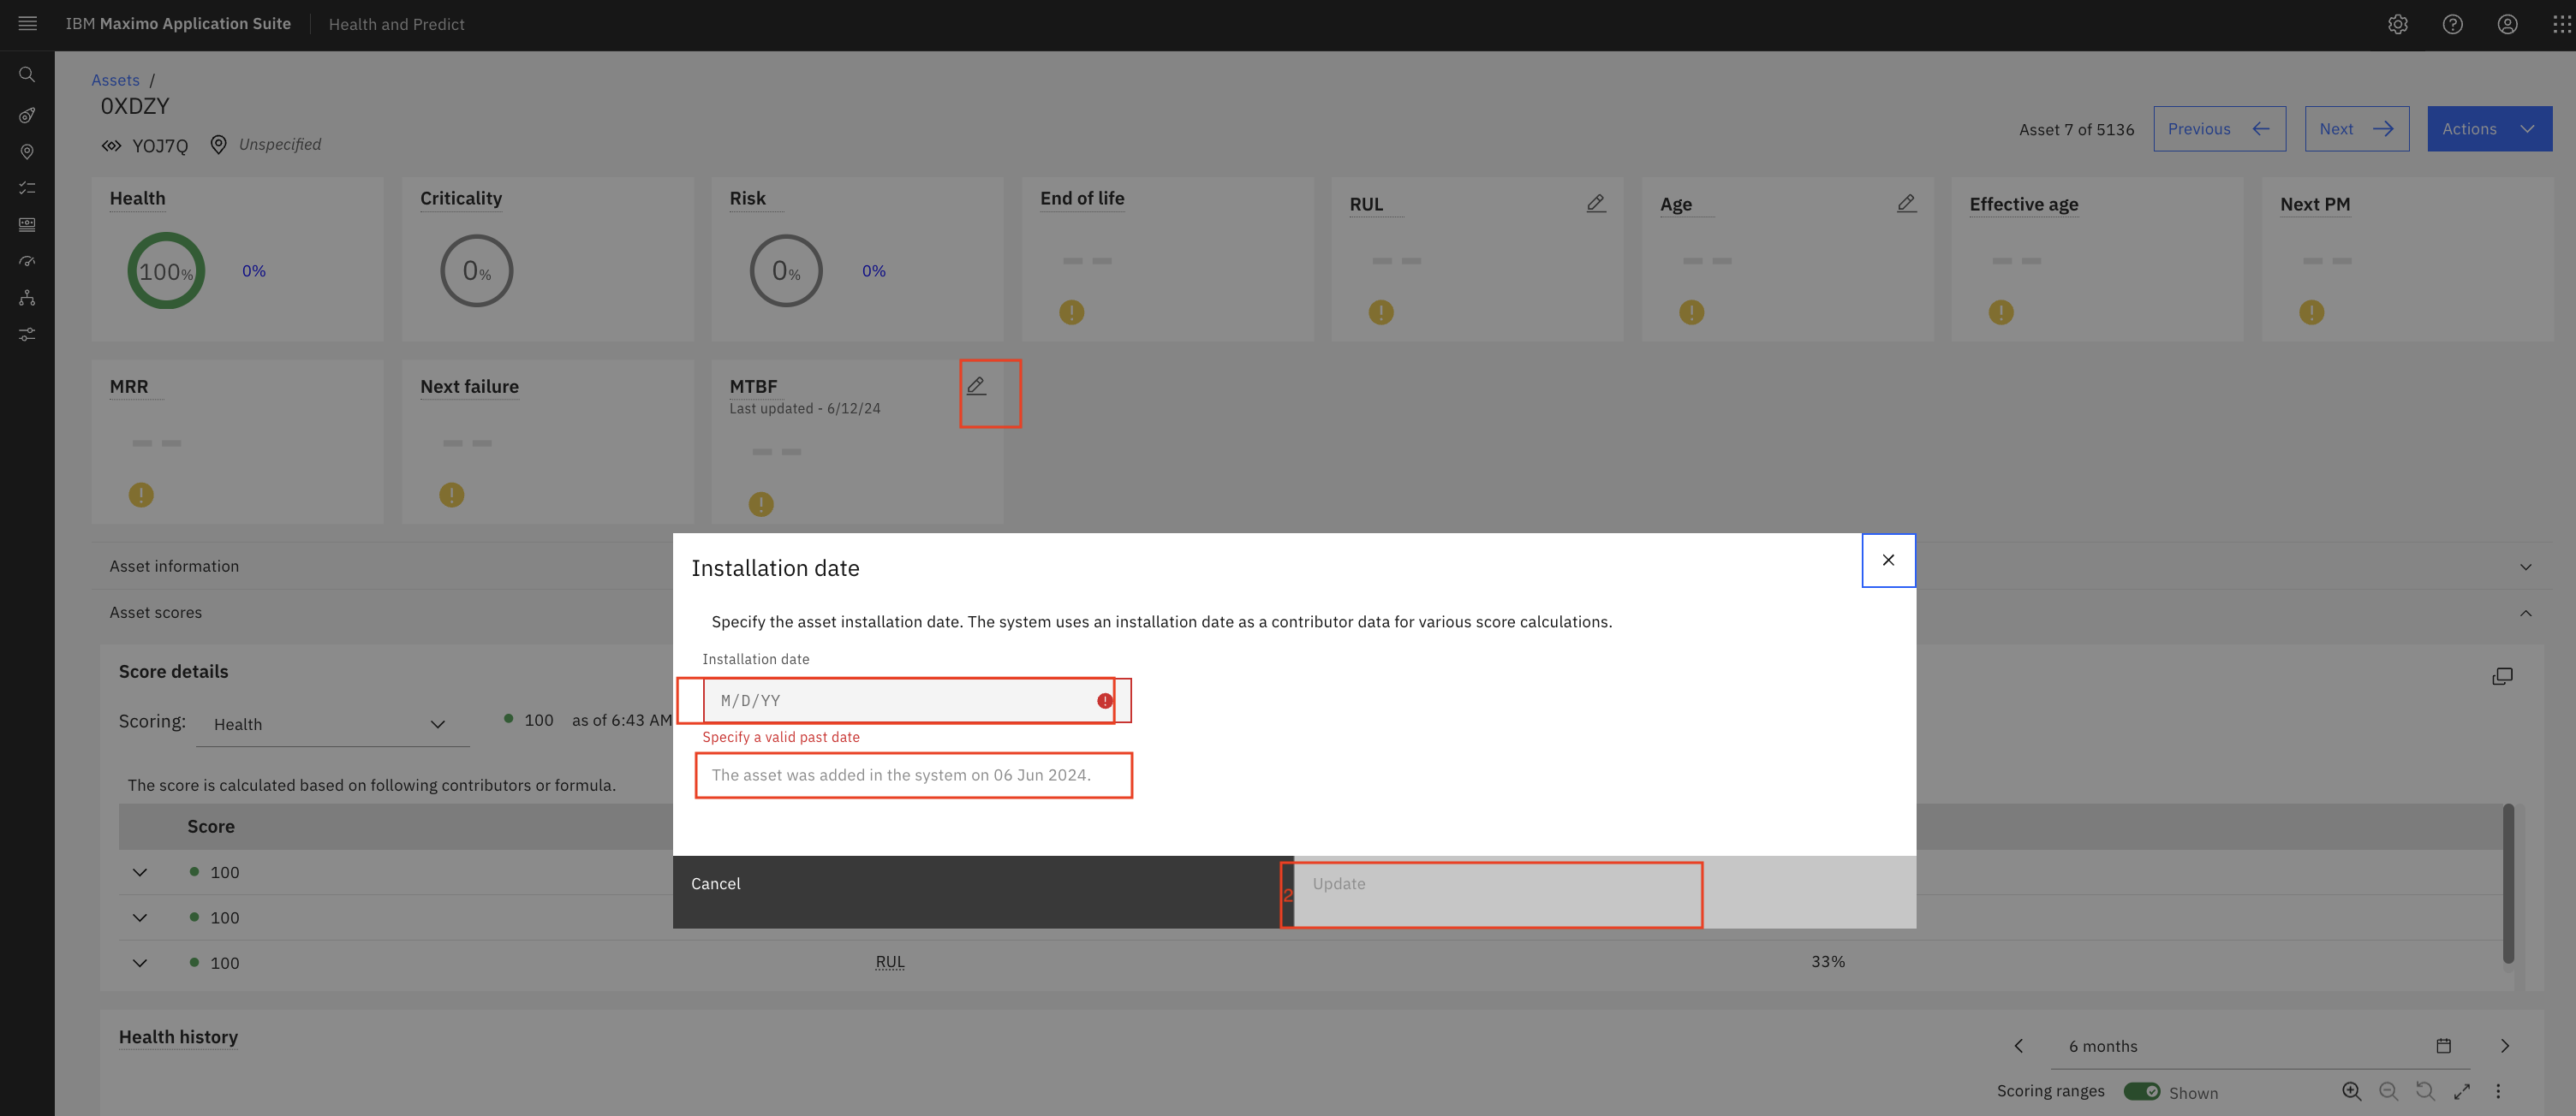Go to Next asset
Image resolution: width=2576 pixels, height=1116 pixels.
tap(2356, 129)
